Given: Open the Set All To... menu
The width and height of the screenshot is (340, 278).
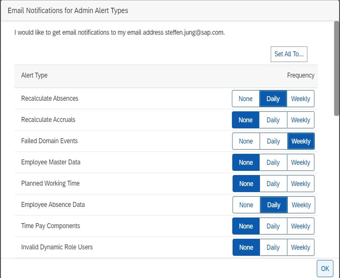Looking at the screenshot, I should click(x=289, y=54).
